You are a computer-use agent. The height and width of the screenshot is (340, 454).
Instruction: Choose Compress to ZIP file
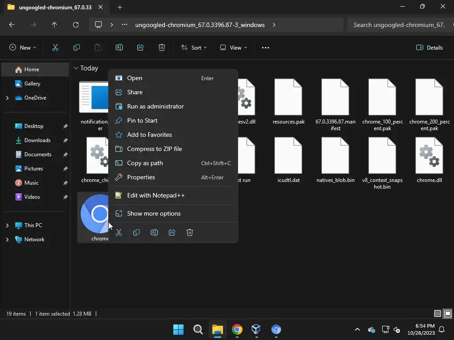173,149
